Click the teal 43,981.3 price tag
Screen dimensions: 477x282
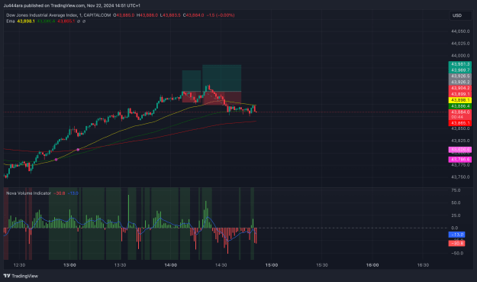(460, 64)
